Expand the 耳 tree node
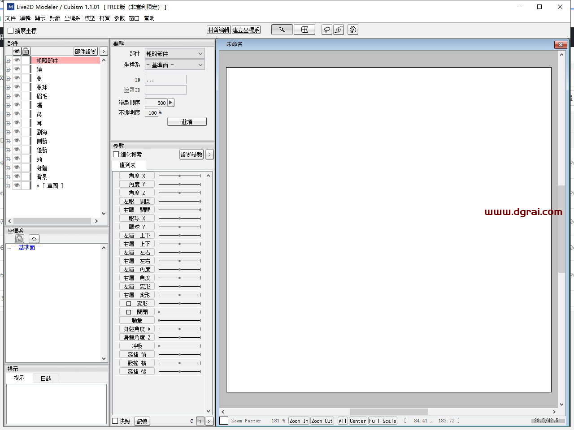Screen dimensions: 574x430 (8, 123)
